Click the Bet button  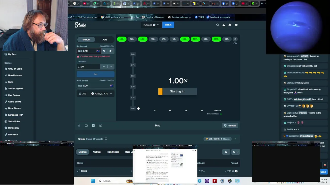click(95, 74)
